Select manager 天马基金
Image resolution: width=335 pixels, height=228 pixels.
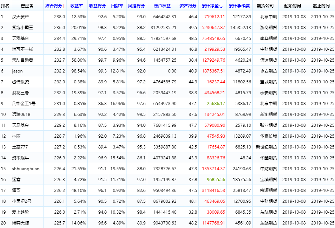[x=21, y=125]
